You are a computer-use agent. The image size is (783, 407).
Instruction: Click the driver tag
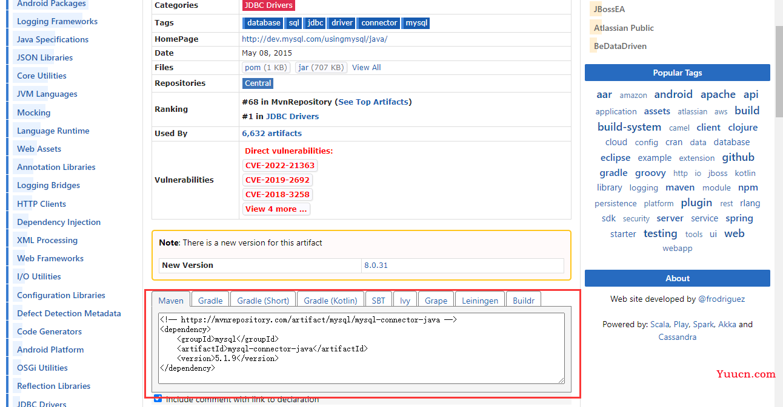coord(341,23)
